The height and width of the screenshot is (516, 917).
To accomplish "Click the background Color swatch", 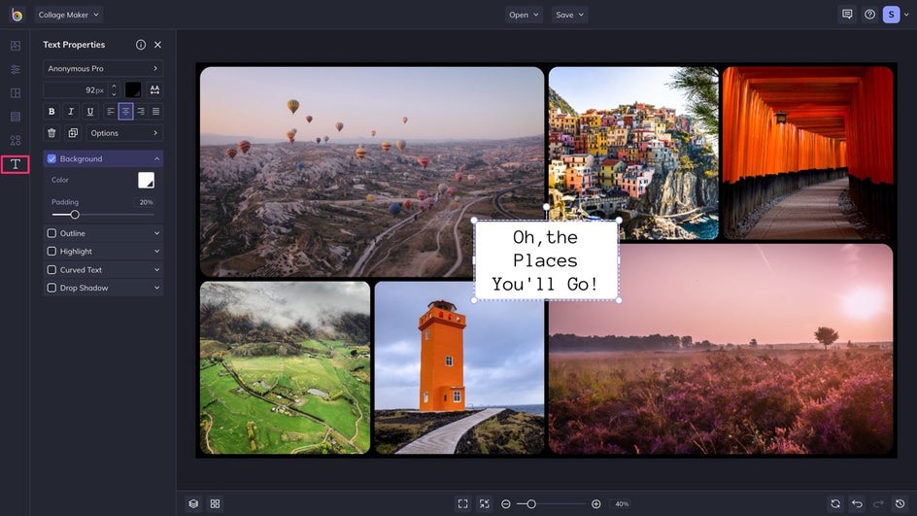I will click(146, 180).
